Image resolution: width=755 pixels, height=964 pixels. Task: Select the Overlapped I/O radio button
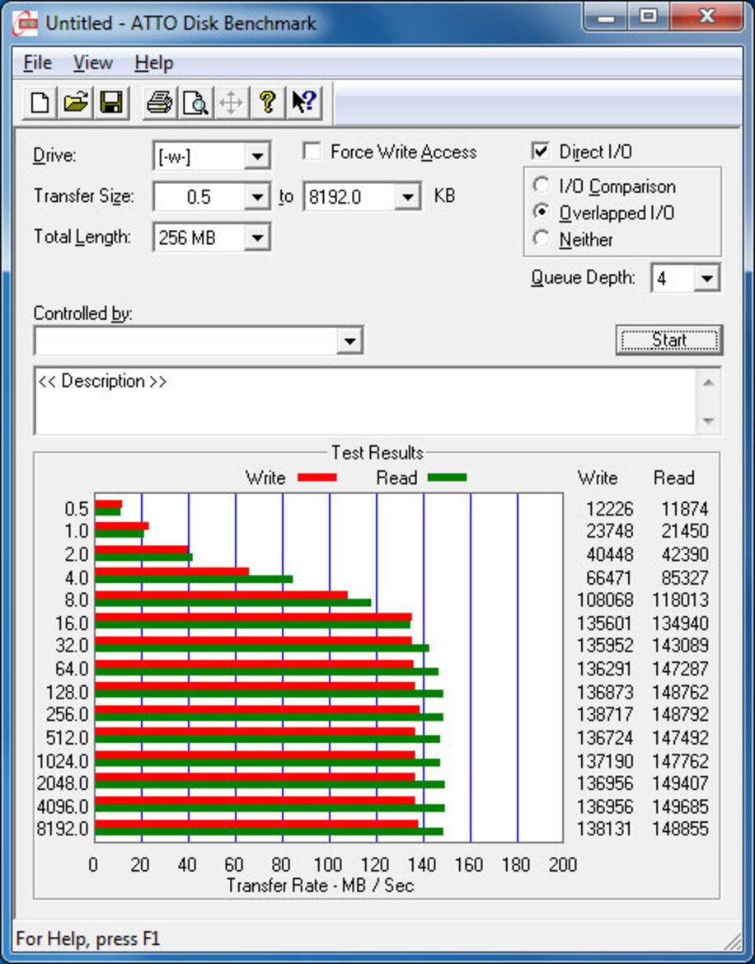tap(542, 212)
